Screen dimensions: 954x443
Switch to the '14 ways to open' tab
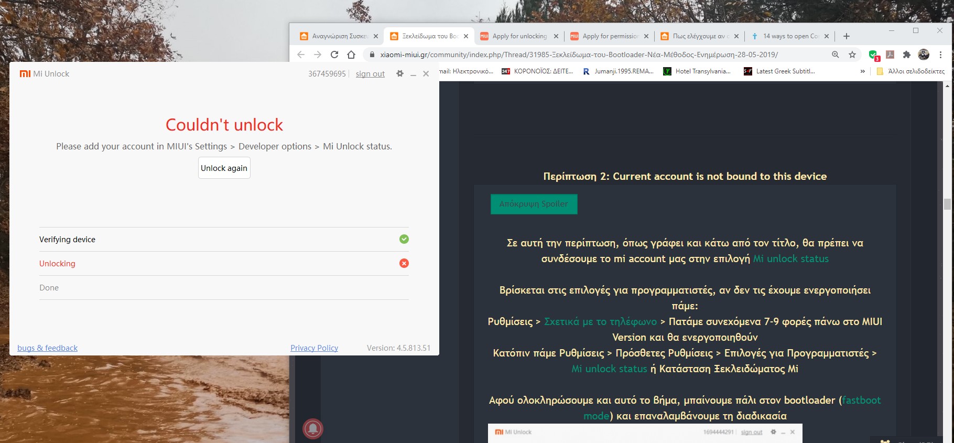point(790,36)
